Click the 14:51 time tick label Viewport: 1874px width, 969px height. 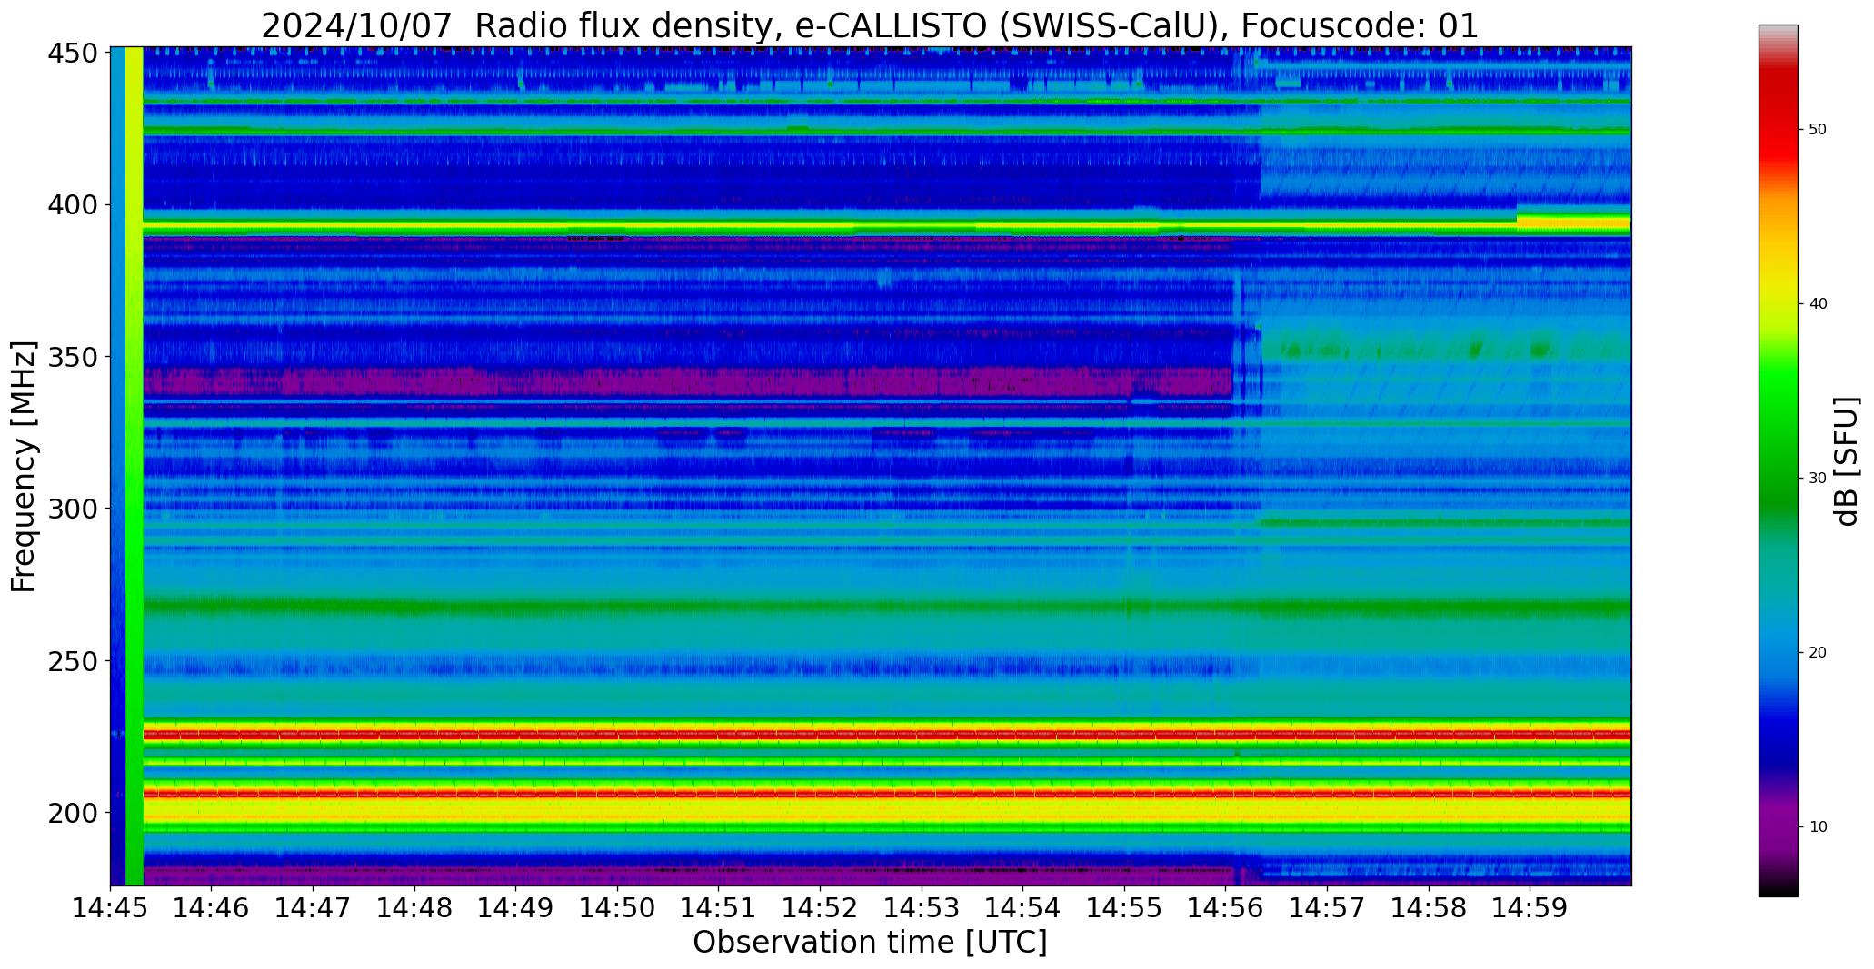coord(719,906)
